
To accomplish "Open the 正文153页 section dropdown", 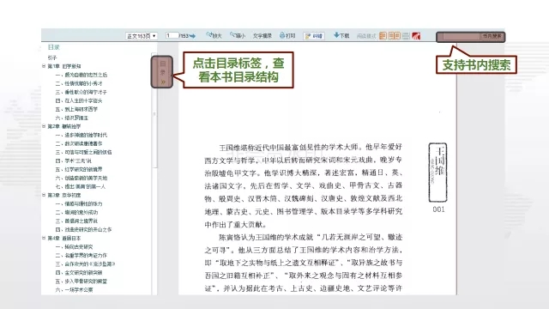I will (142, 36).
